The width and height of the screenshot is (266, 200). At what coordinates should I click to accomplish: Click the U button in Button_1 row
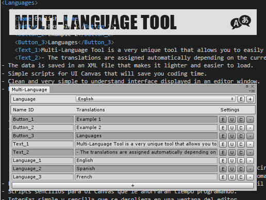coord(232,119)
